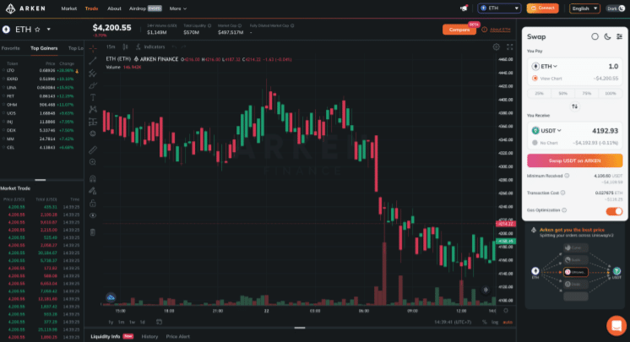Select the long position forecasting tool
Image resolution: width=630 pixels, height=342 pixels.
click(x=93, y=122)
